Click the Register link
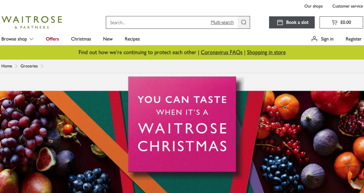Viewport: 364px width, 193px height. click(x=354, y=39)
